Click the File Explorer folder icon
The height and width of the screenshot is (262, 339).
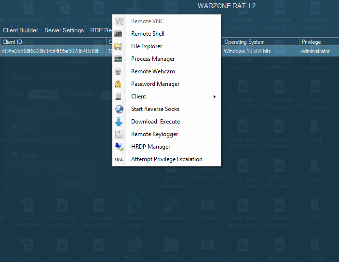(118, 46)
